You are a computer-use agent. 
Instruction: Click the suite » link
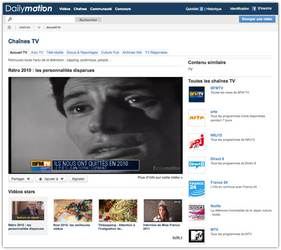click(x=177, y=237)
